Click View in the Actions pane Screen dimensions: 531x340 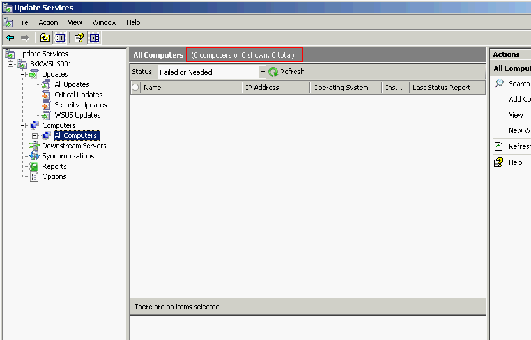coord(516,115)
